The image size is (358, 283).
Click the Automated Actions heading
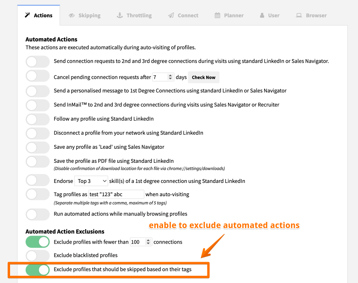(52, 39)
